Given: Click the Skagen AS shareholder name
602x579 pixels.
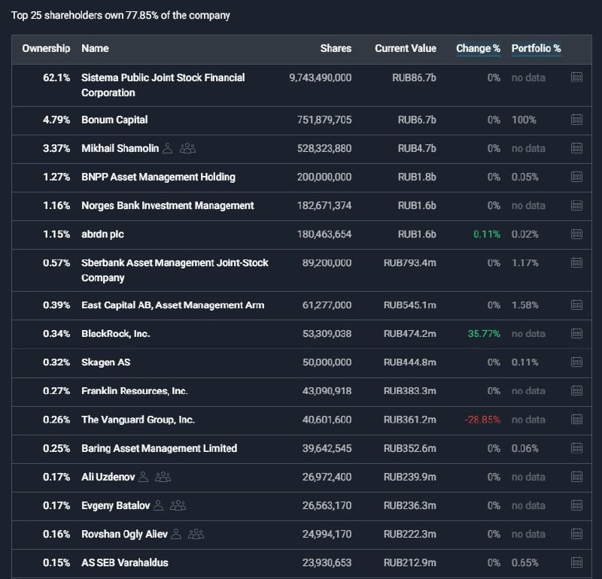Looking at the screenshot, I should pos(105,362).
